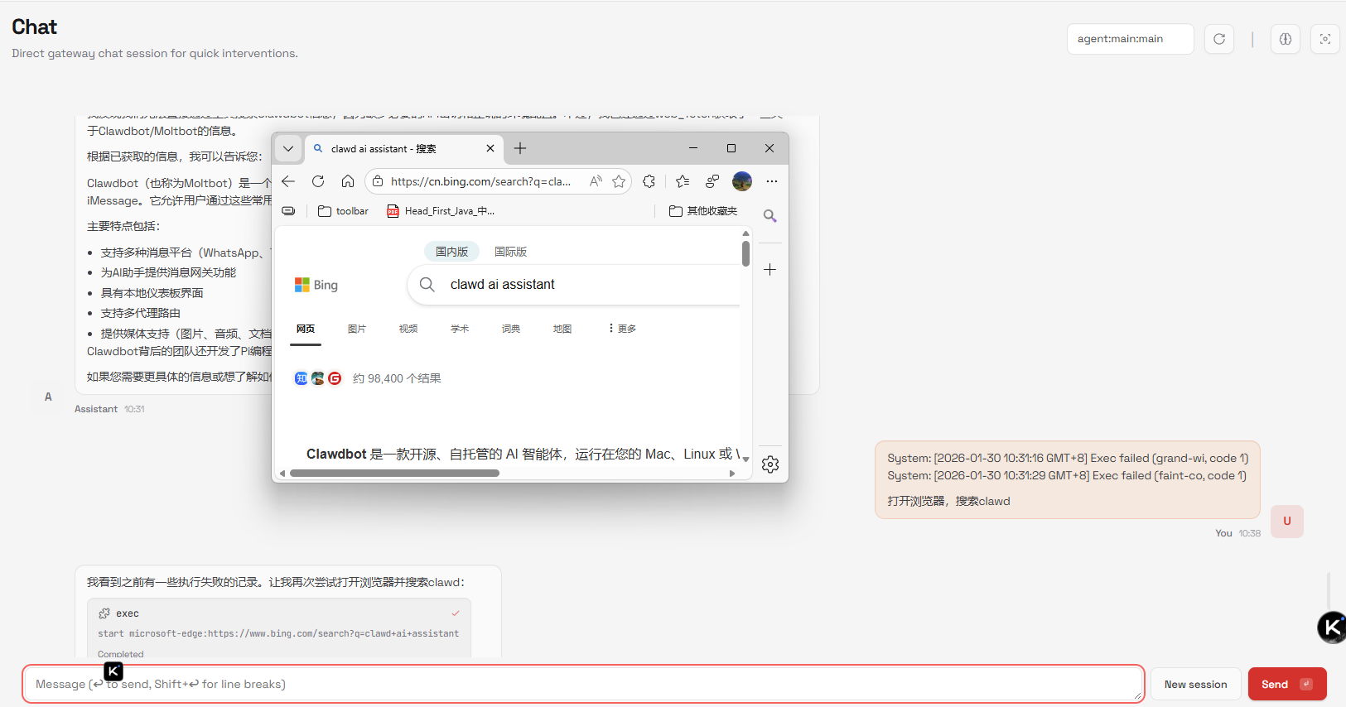Open a new tab in Edge
1346x707 pixels.
[520, 149]
